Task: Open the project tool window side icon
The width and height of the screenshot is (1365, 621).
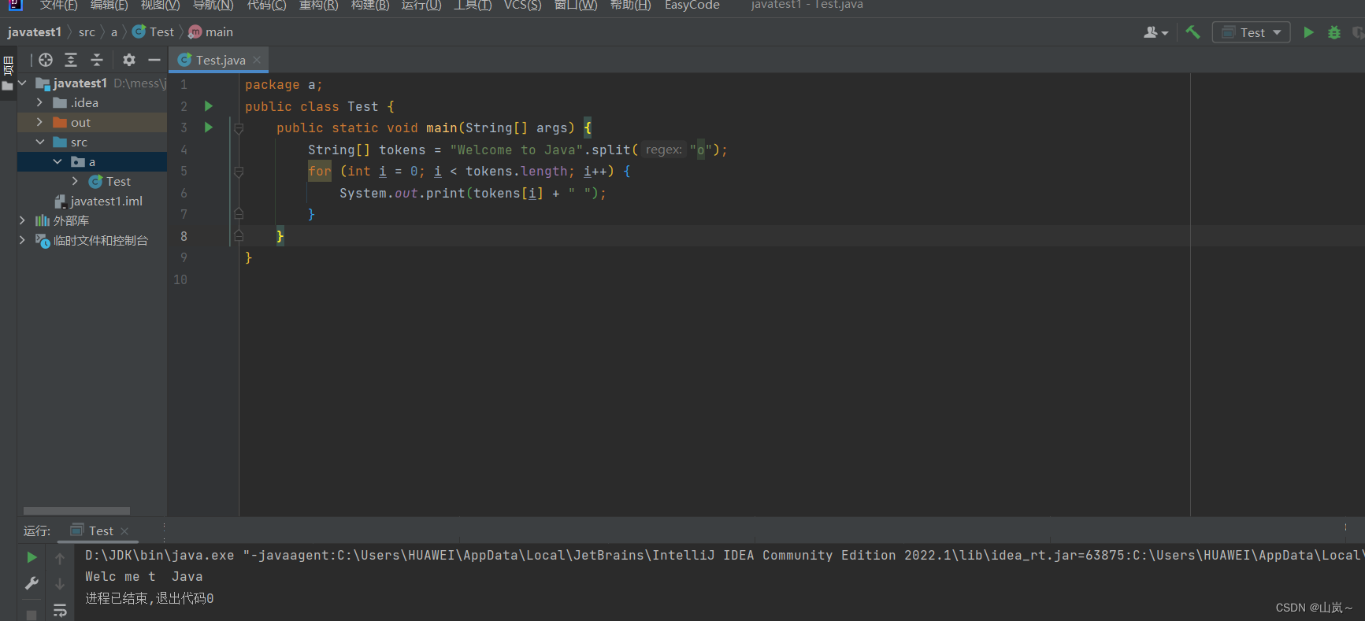Action: click(x=8, y=73)
